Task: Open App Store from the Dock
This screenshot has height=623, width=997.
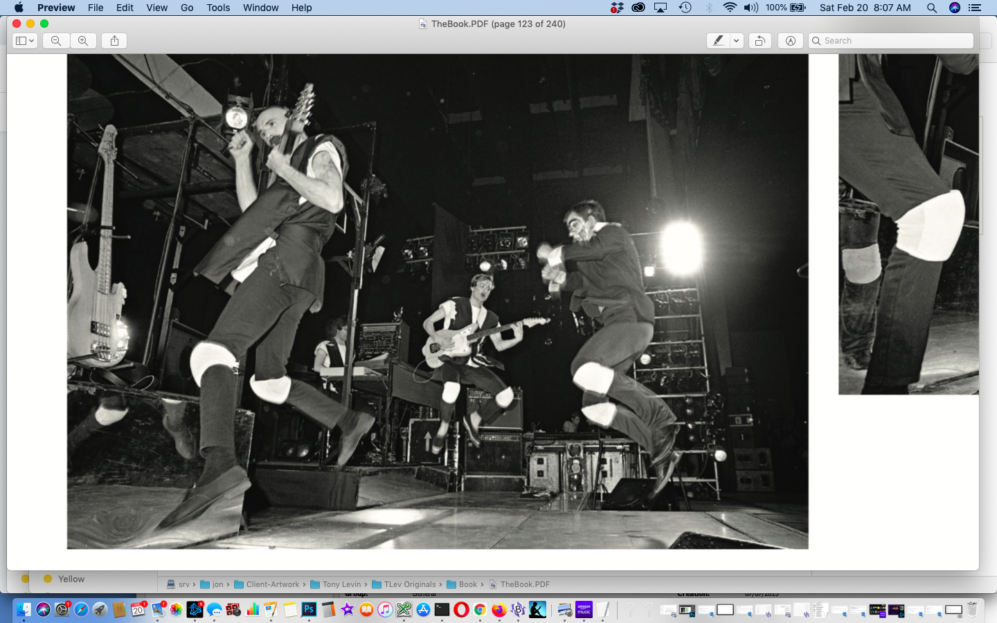Action: tap(423, 609)
